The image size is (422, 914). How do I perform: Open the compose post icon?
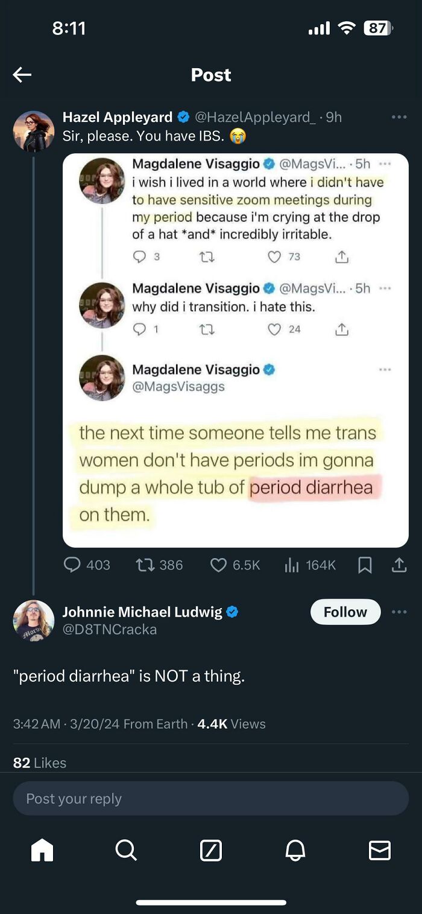(211, 851)
